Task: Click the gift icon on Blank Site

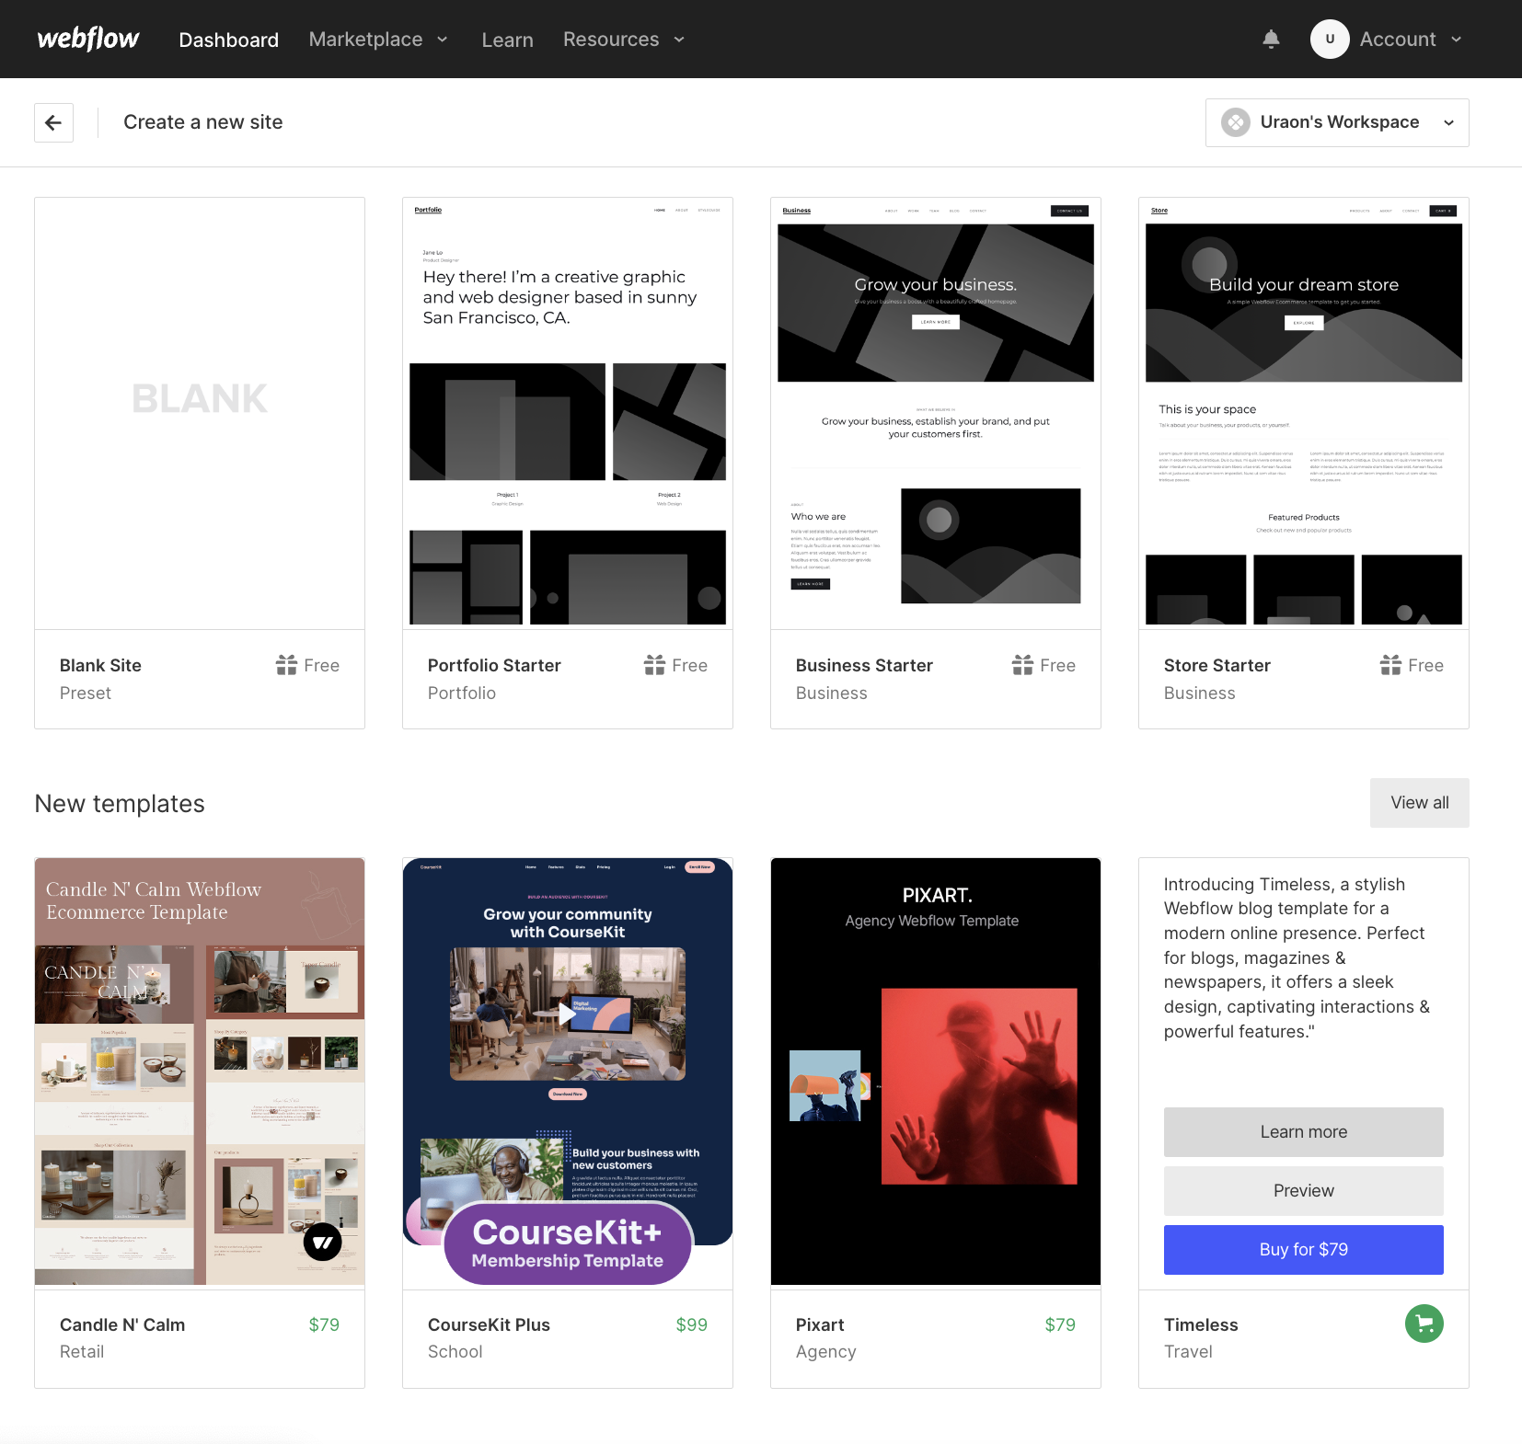Action: point(286,665)
